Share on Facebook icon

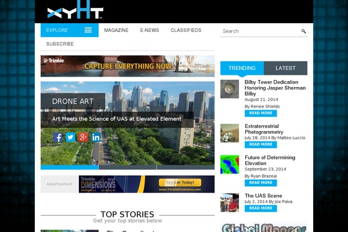(57, 137)
